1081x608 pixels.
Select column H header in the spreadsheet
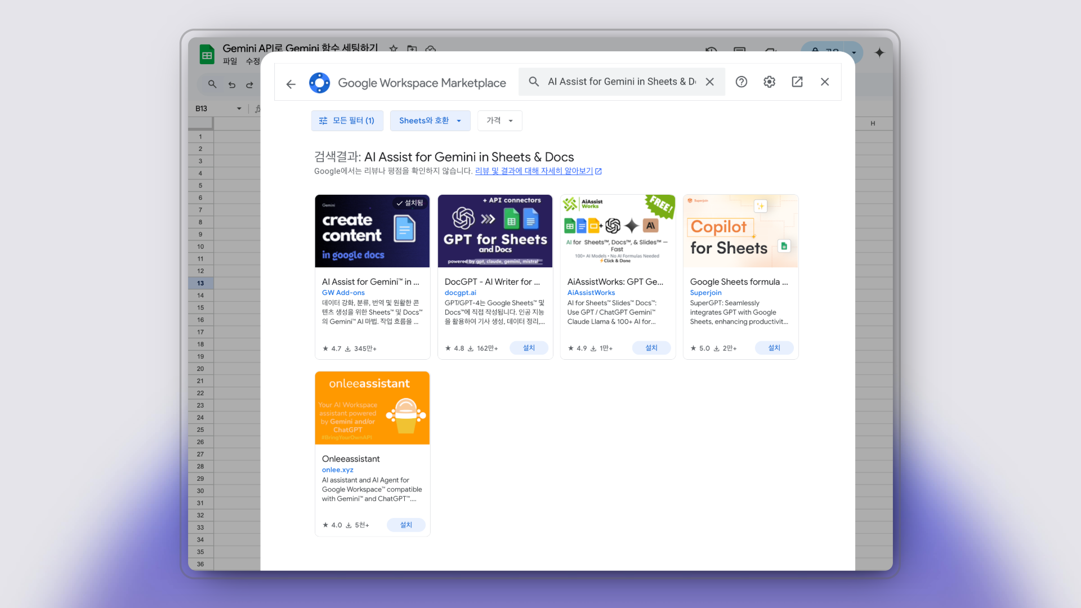[x=873, y=123]
